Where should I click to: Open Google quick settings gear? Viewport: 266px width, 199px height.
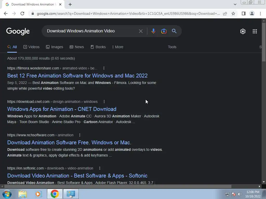(243, 31)
